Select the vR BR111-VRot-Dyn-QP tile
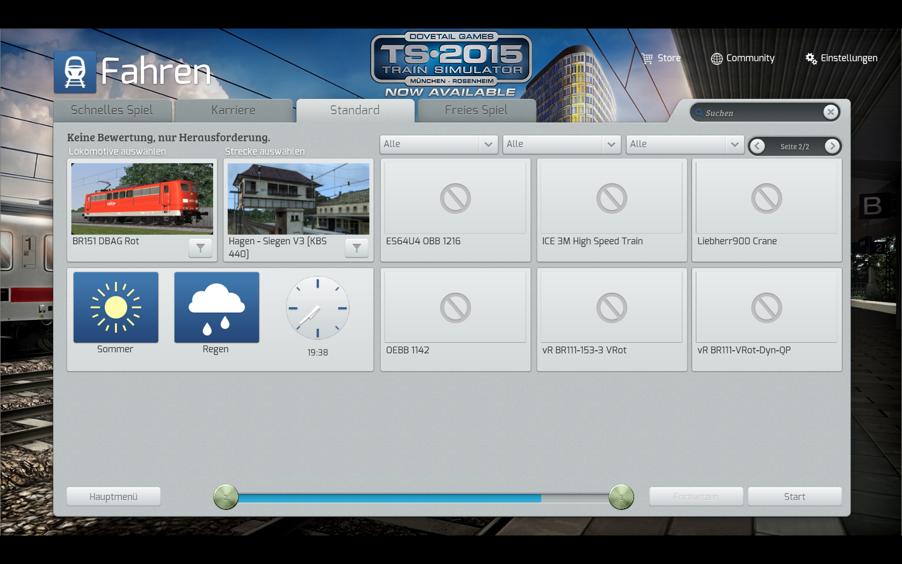 (767, 320)
